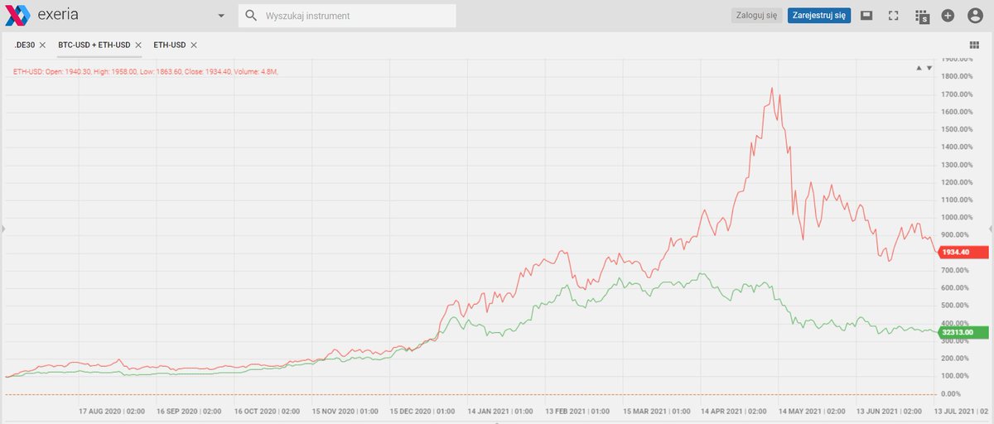Switch to the .DE30 tab

coord(25,45)
